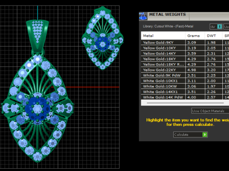This screenshot has width=229, height=171.
Task: Select the large pendant's diamond bail
Action: coord(38,36)
